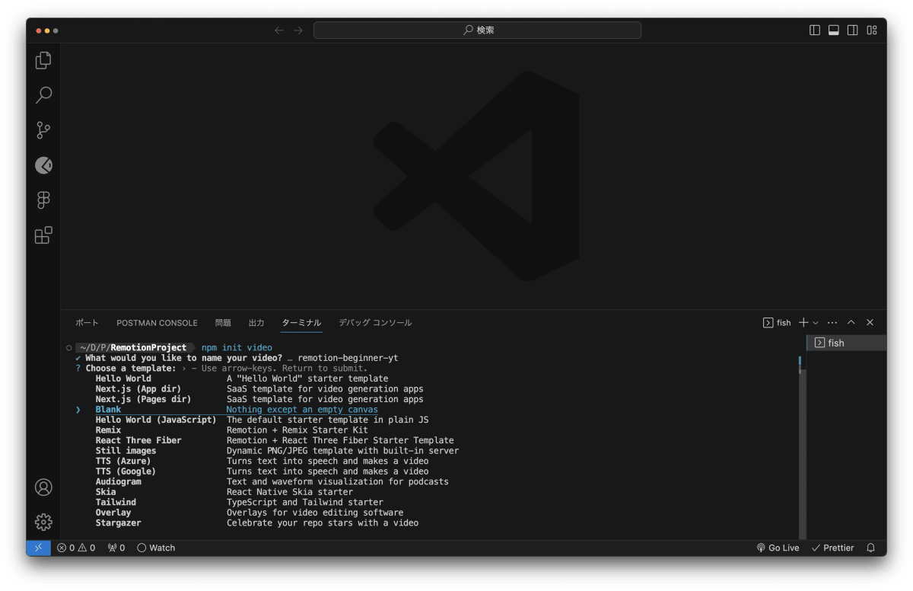
Task: Add a new terminal with plus icon
Action: click(x=803, y=323)
